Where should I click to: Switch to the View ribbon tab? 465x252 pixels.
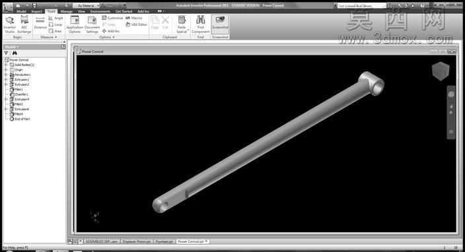click(81, 11)
